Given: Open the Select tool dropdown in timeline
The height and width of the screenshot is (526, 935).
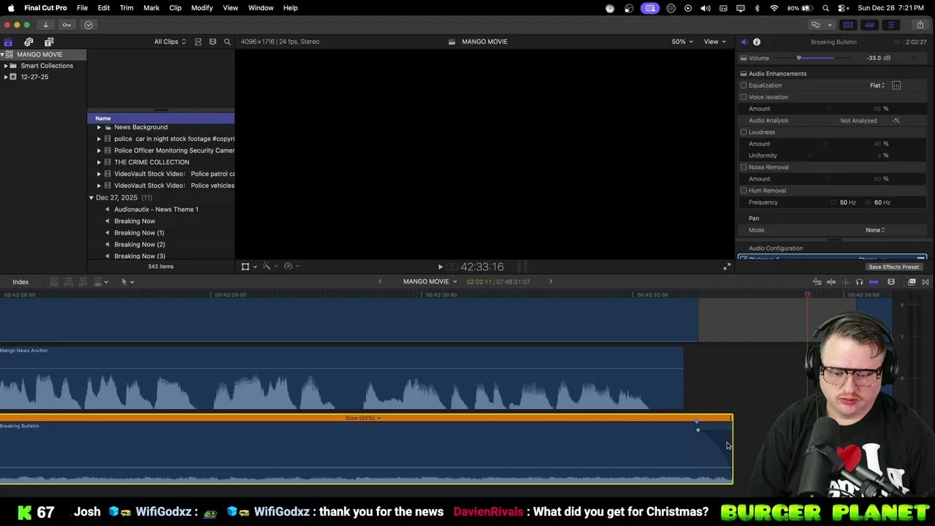Looking at the screenshot, I should pos(127,282).
